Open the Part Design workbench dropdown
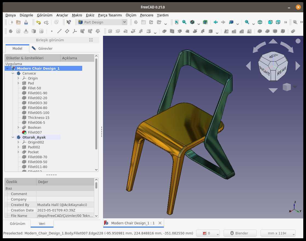This screenshot has height=241, width=306. tap(102, 22)
